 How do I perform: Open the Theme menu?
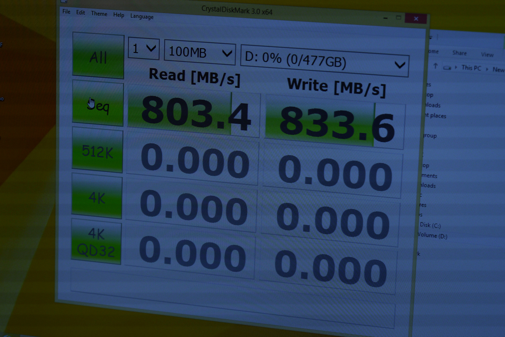(99, 14)
